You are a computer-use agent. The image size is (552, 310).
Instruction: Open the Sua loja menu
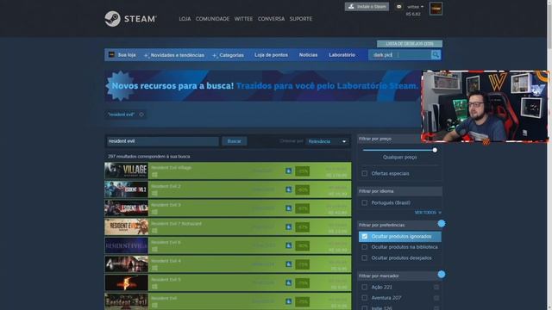tap(127, 55)
